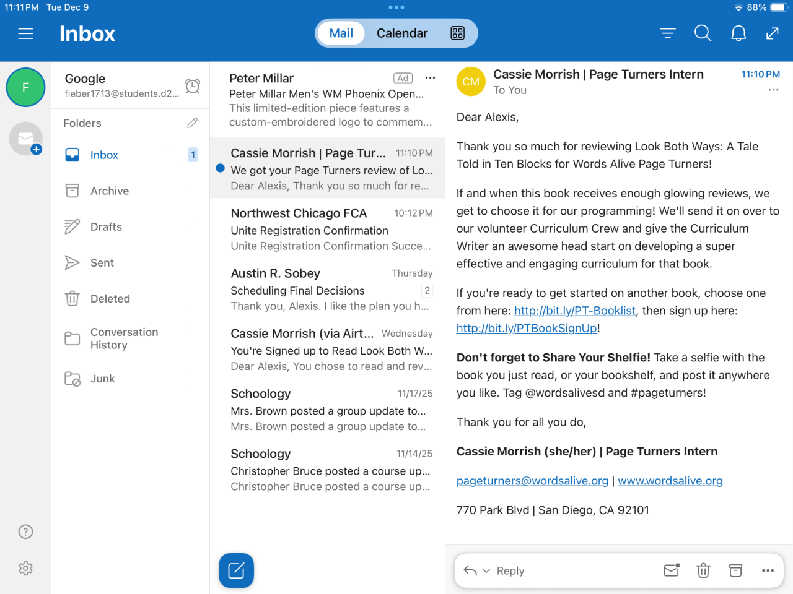Show more options under the message timestamp
793x594 pixels.
(x=773, y=90)
